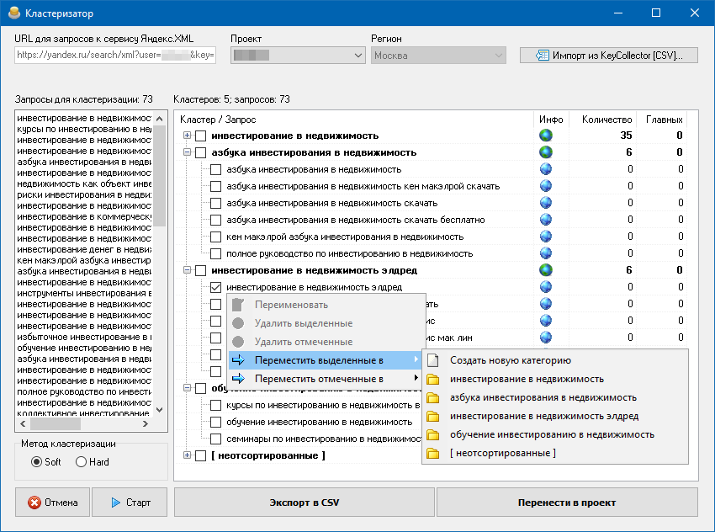Screen dimensions: 715x532
Task: Check азбука инвестирования в недвижимость скачать checkbox
Action: coord(215,204)
